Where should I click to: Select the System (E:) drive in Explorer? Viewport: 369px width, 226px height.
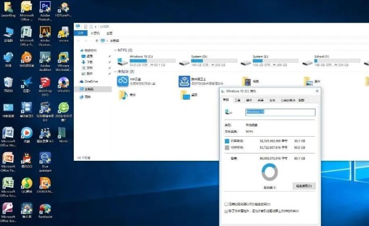click(x=270, y=60)
